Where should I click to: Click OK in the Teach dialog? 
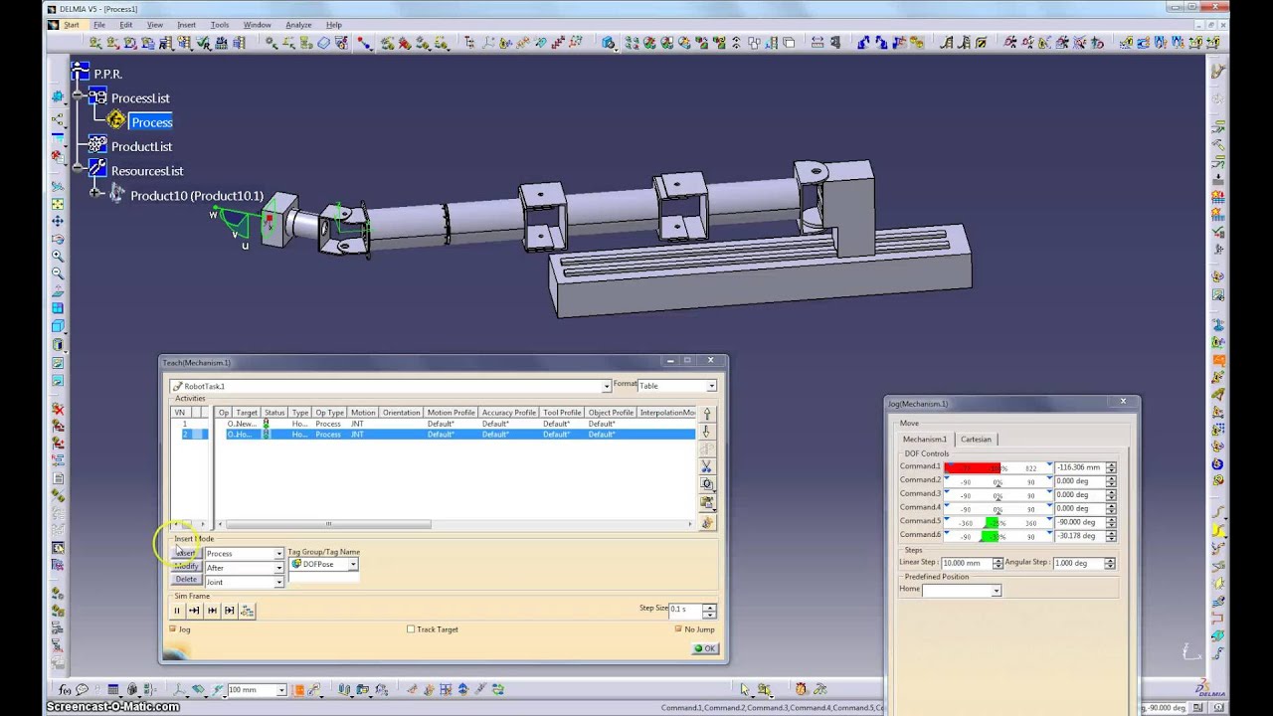click(x=705, y=648)
